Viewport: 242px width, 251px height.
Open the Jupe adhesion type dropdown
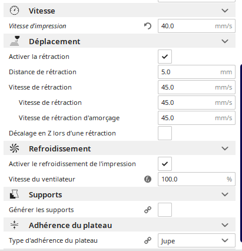point(197,240)
